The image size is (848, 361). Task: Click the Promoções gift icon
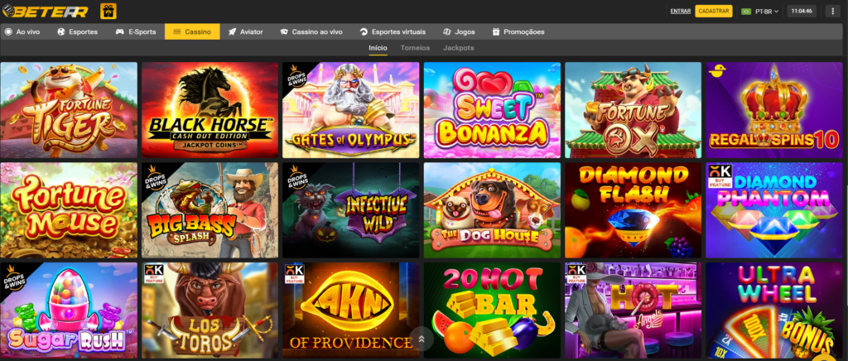point(495,32)
